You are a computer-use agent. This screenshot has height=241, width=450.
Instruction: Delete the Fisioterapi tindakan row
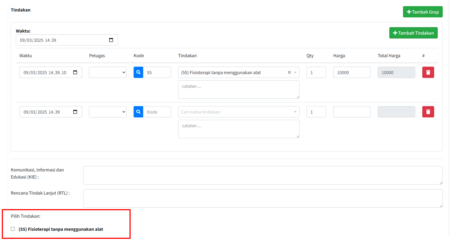428,72
